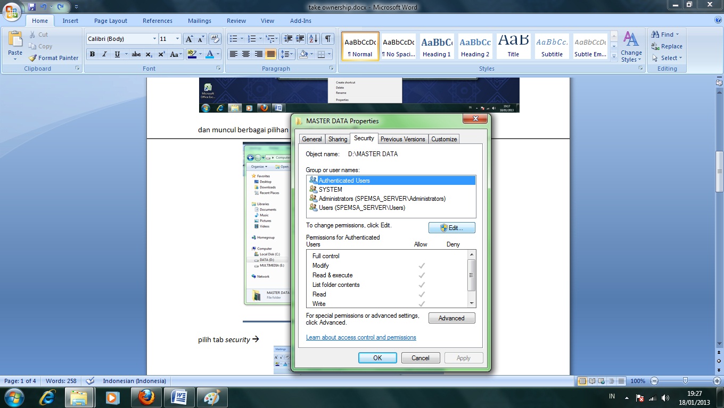The image size is (724, 408).
Task: Apply the Heading 1 style
Action: [437, 46]
